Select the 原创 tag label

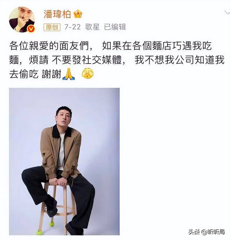(52, 27)
